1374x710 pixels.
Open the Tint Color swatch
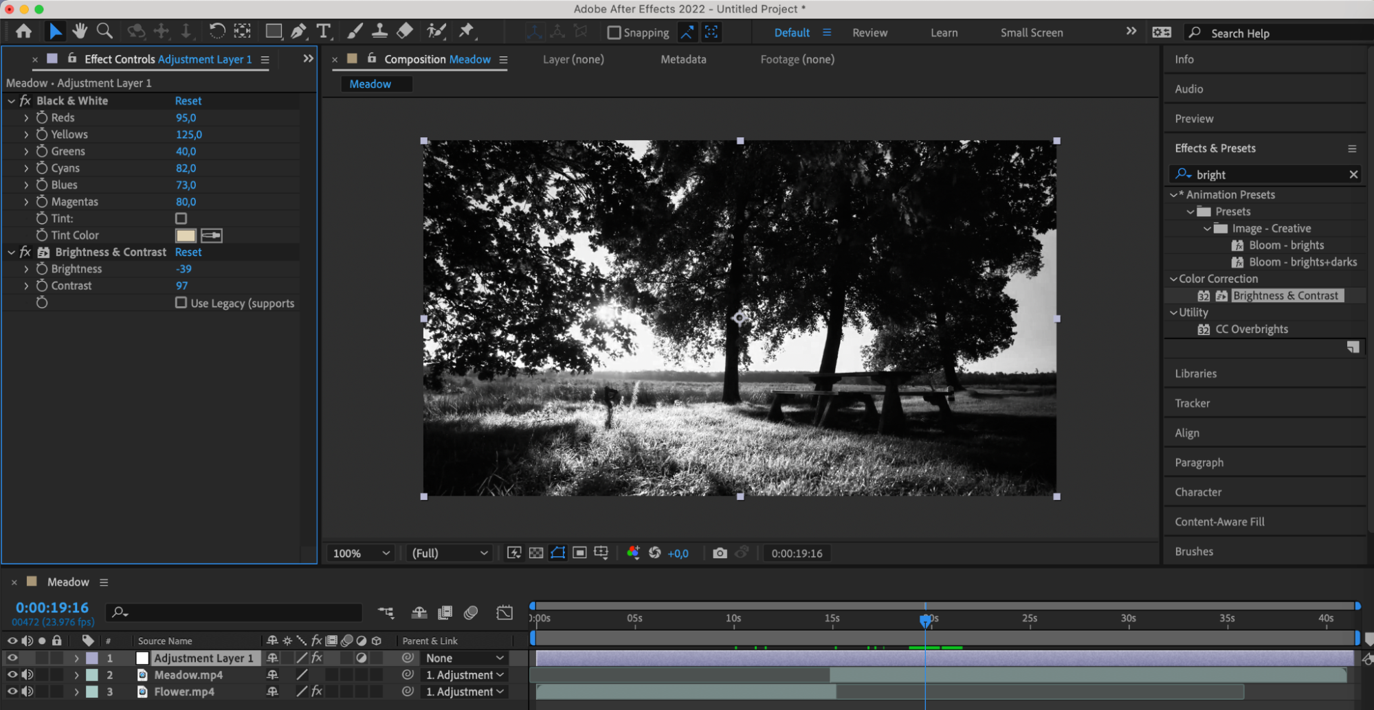click(186, 236)
